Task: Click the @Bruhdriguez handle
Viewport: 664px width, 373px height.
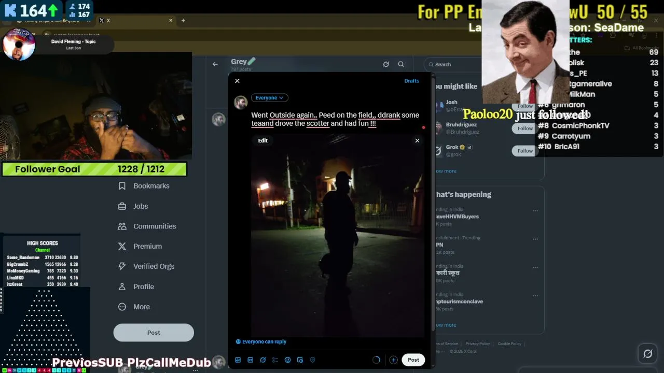Action: coord(462,132)
